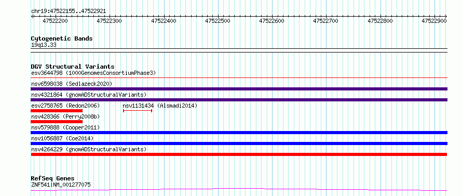This screenshot has height=196, width=462.
Task: Click ruler position 47522200
Action: pyautogui.click(x=55, y=21)
